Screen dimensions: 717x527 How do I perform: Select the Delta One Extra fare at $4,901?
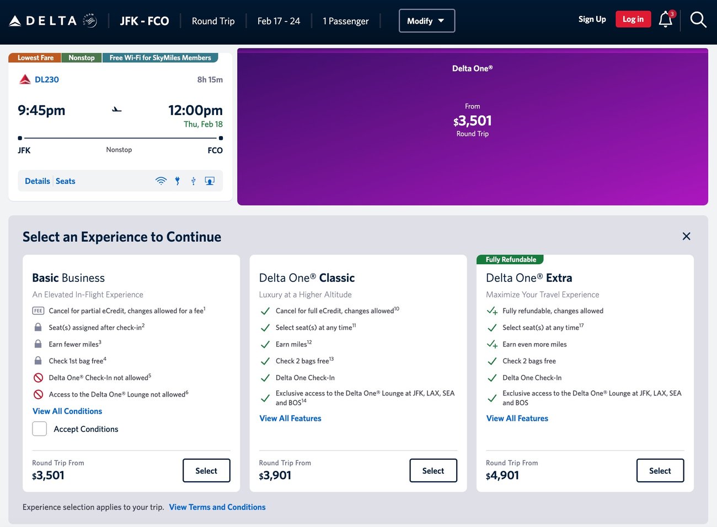click(660, 471)
